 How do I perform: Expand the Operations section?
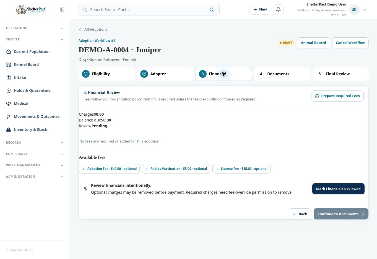(35, 28)
